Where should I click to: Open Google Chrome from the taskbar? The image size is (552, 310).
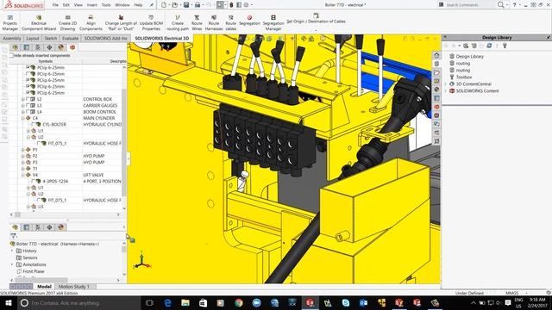click(239, 302)
